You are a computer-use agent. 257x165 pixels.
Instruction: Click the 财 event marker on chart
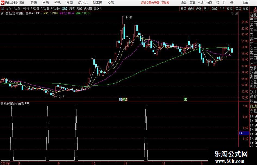click(x=120, y=99)
